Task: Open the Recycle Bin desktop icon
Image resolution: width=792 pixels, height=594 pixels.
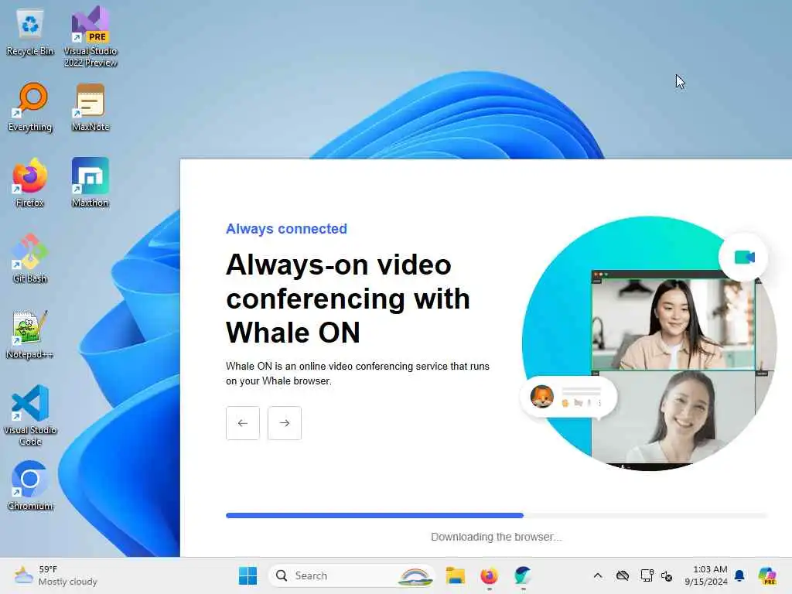Action: point(30,32)
